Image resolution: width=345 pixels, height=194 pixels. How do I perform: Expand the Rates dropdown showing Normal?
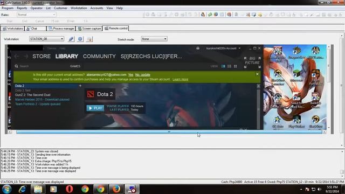coord(37,15)
